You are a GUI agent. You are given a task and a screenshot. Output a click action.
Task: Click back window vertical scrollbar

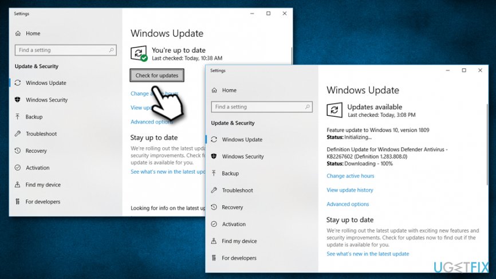[x=291, y=56]
